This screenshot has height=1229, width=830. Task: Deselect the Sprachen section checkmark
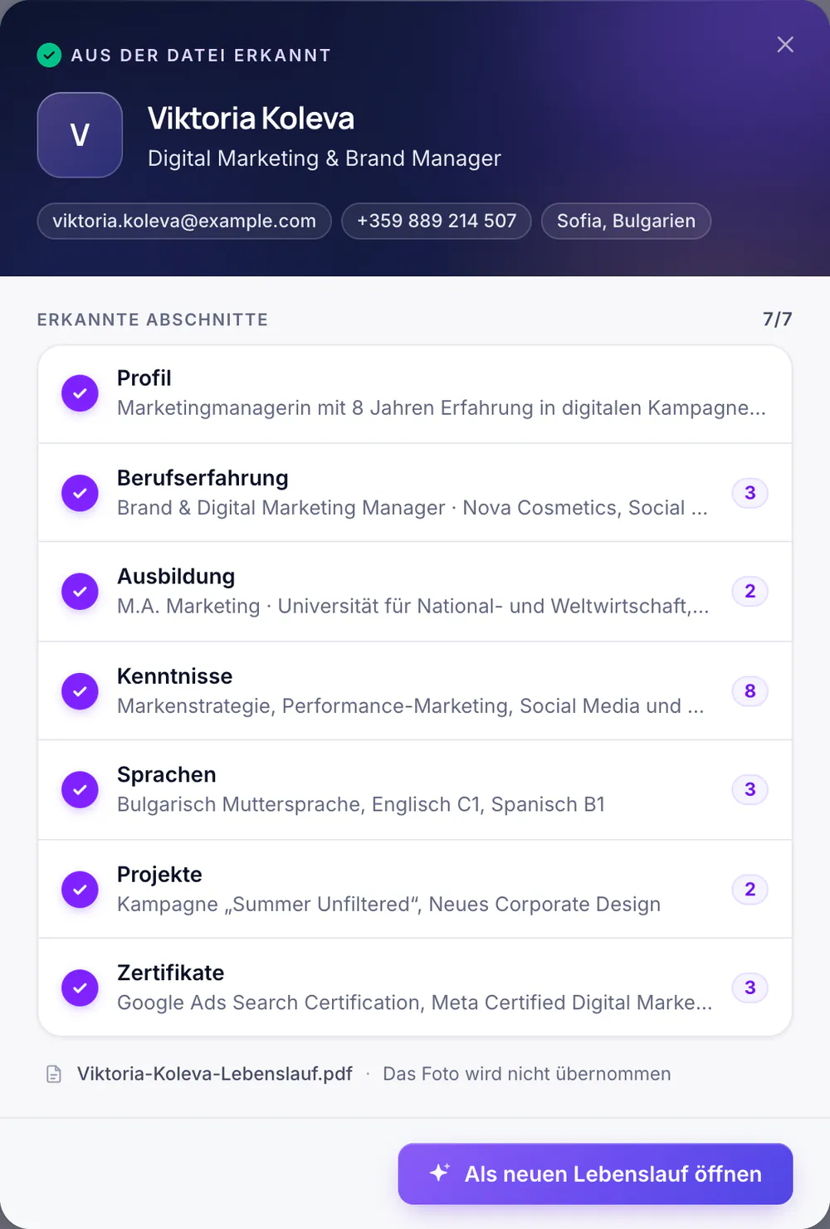80,789
